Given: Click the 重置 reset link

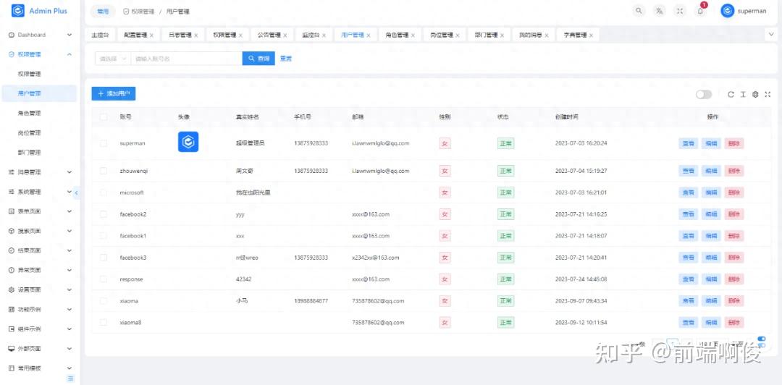Looking at the screenshot, I should (286, 59).
